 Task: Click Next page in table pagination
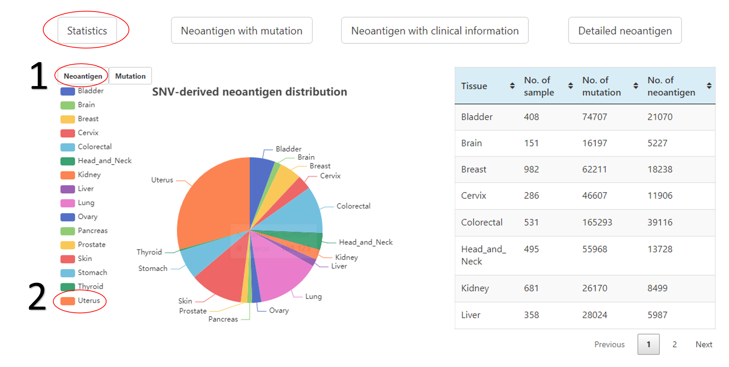704,344
